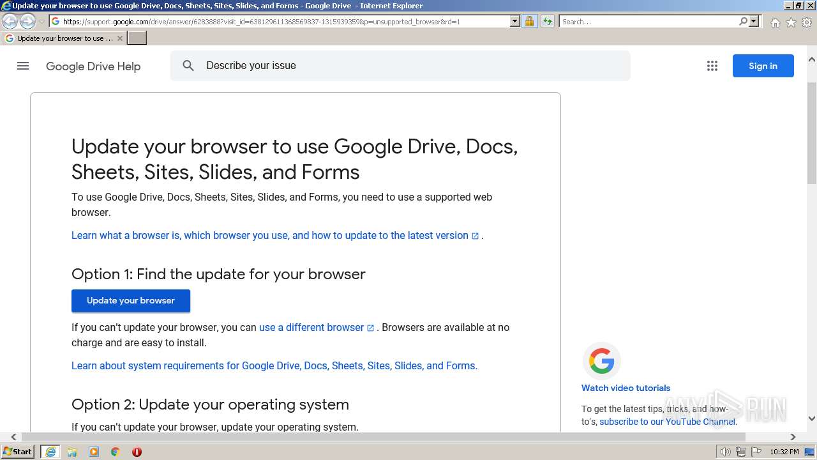Viewport: 817px width, 460px height.
Task: Open 'Learn about system requirements' link
Action: click(274, 366)
